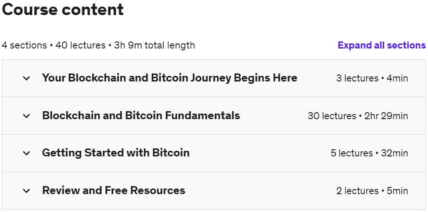Toggle the Getting Started with Bitcoin chevron

(x=26, y=153)
